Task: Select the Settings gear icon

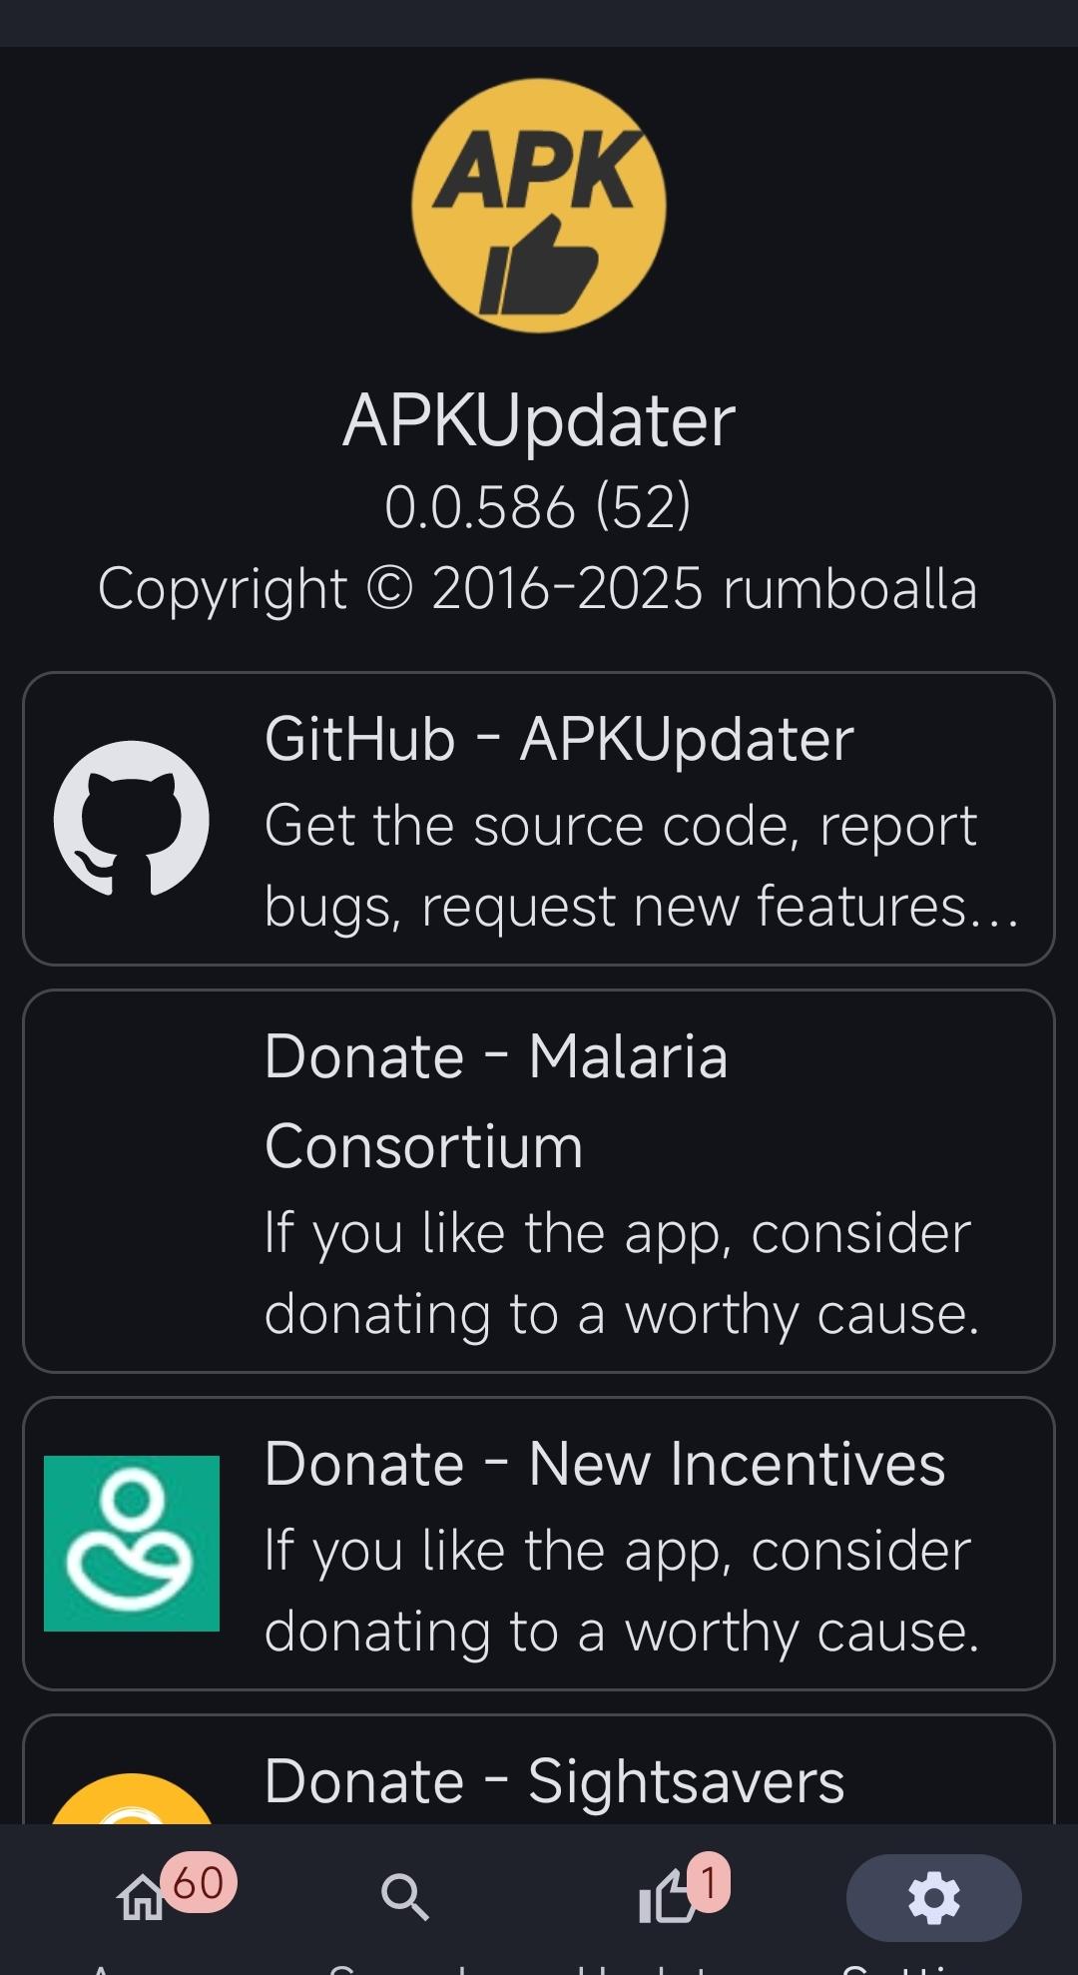Action: [933, 1897]
